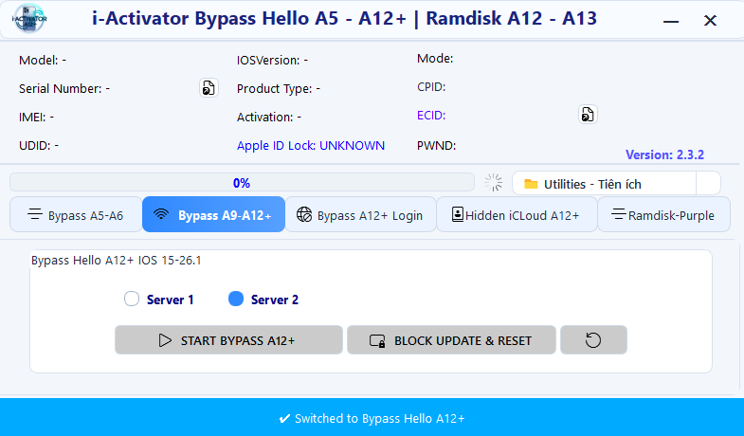The height and width of the screenshot is (436, 744).
Task: Click the Apple ID Lock: UNKNOWN link
Action: [311, 146]
